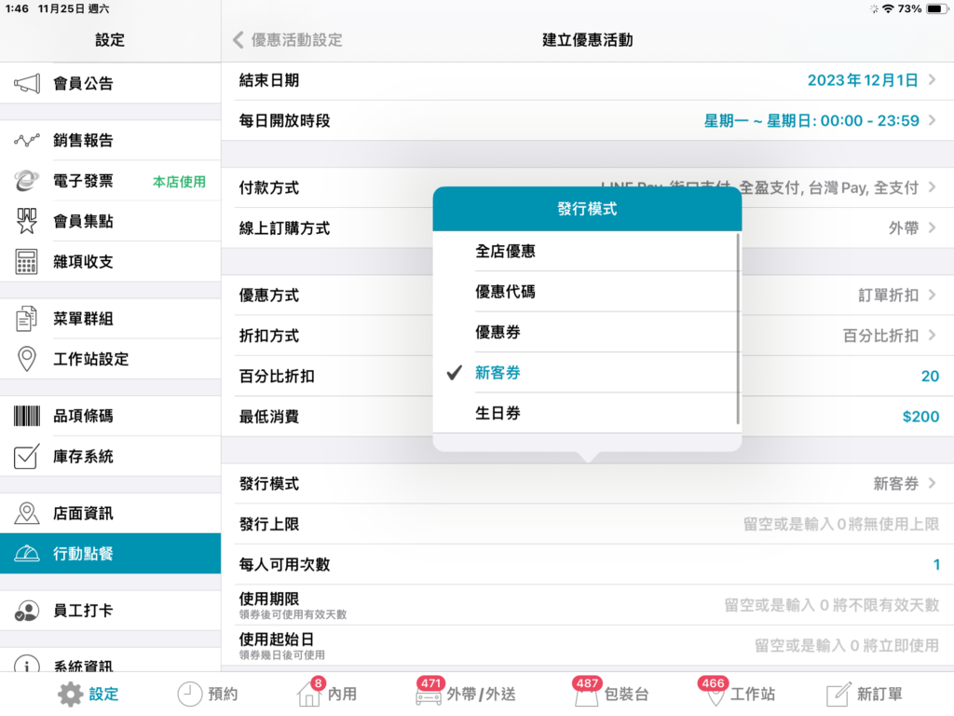Select 優惠代碼 as issue mode
Viewport: 954px width, 716px height.
click(x=587, y=292)
